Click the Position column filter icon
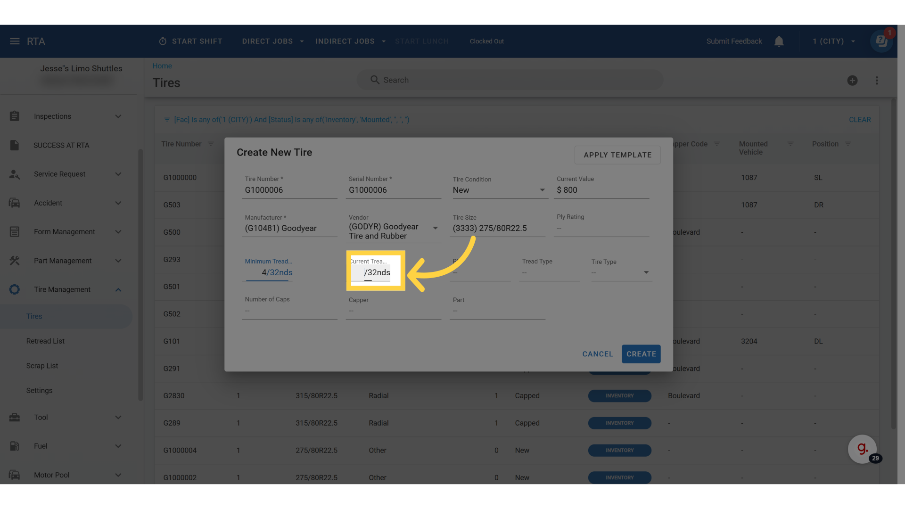The width and height of the screenshot is (905, 509). [848, 144]
